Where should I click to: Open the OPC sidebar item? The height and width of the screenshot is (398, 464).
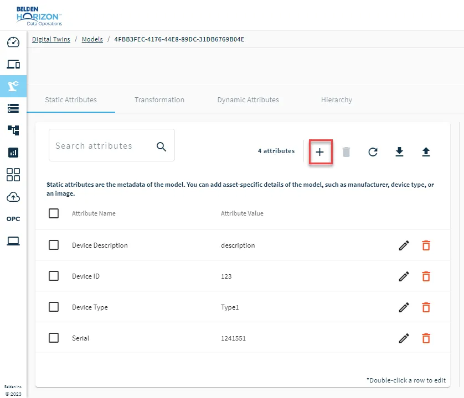(x=13, y=219)
